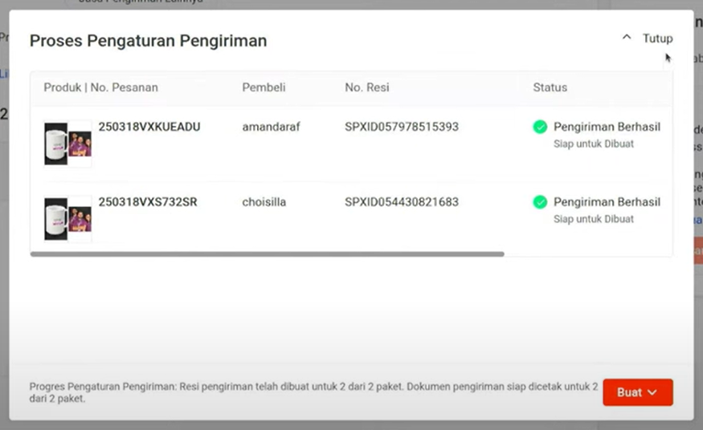Open mug thumbnail for order 250318VXKUEADU
703x430 pixels.
[67, 144]
